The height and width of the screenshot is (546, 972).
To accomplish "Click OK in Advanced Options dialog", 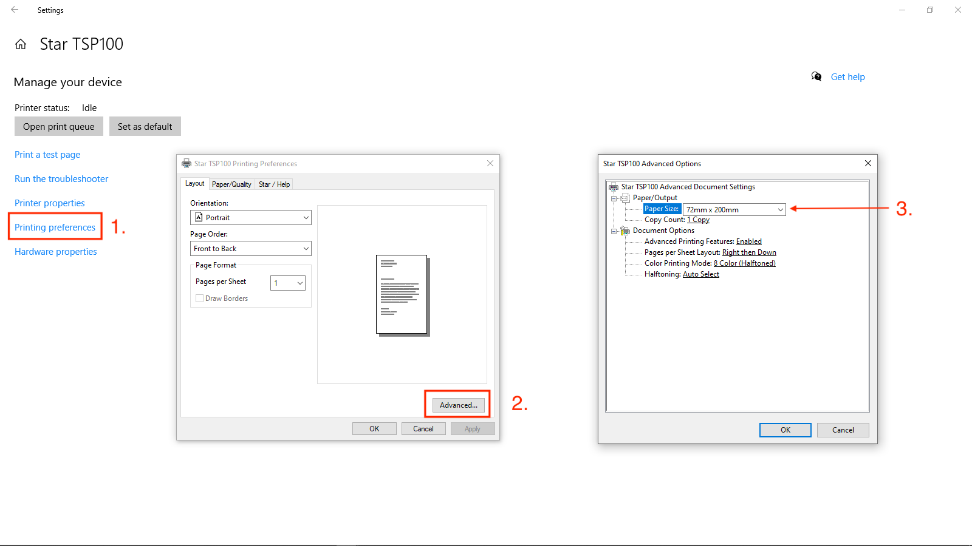I will (785, 430).
